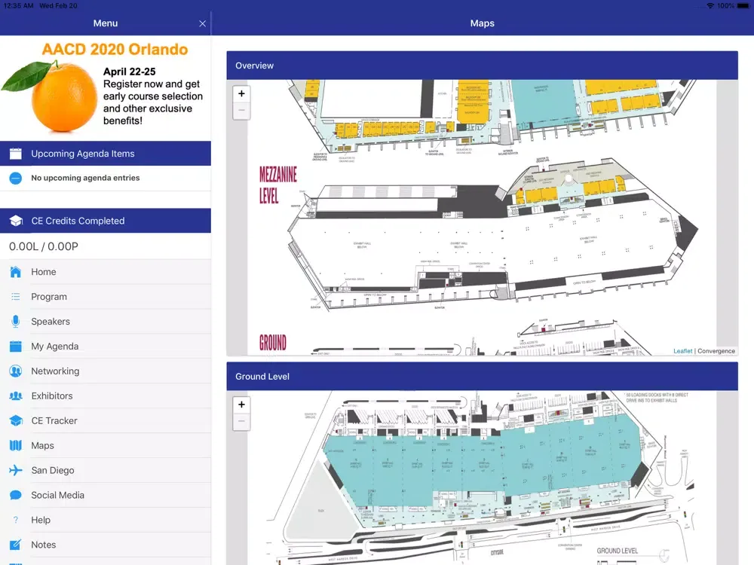This screenshot has width=754, height=565.
Task: Tap the Home house icon
Action: 16,272
